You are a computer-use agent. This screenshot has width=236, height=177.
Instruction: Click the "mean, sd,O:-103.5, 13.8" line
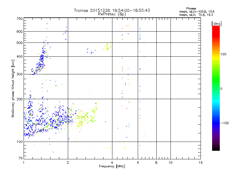click(x=197, y=12)
